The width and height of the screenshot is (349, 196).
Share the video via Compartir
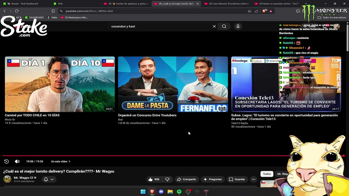[x=186, y=179]
